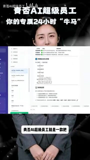Viewport: 90px width, 160px height.
Task: Select the highlighted wechat_clawbot_o9cq conversation
Action: pos(19,71)
